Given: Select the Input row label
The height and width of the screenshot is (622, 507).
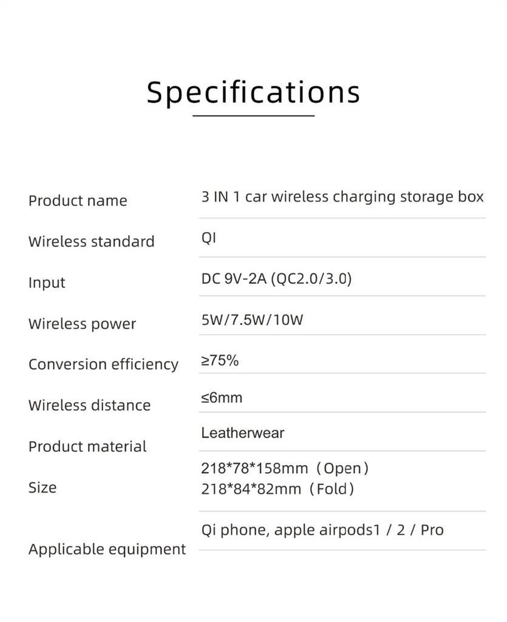Looking at the screenshot, I should [x=47, y=282].
